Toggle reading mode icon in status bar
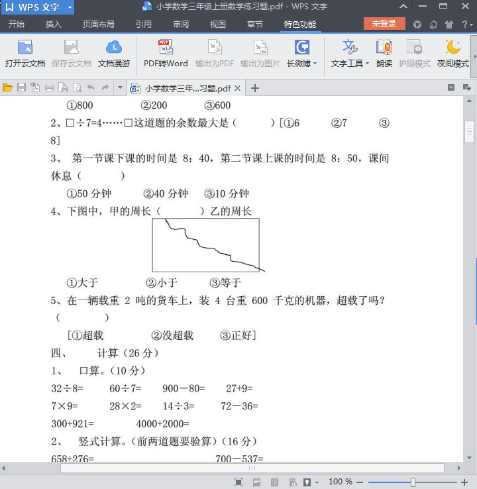 307,482
